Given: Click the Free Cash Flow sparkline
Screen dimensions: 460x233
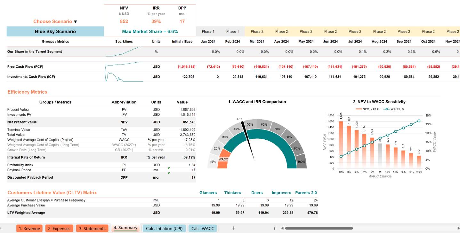Looking at the screenshot, I should pyautogui.click(x=124, y=66).
